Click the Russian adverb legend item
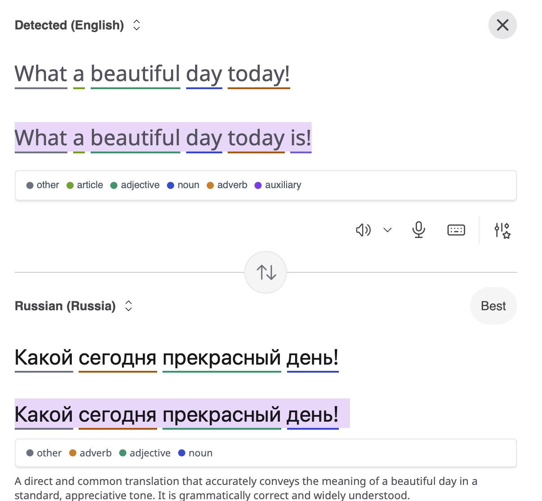The width and height of the screenshot is (542, 501). click(x=91, y=453)
